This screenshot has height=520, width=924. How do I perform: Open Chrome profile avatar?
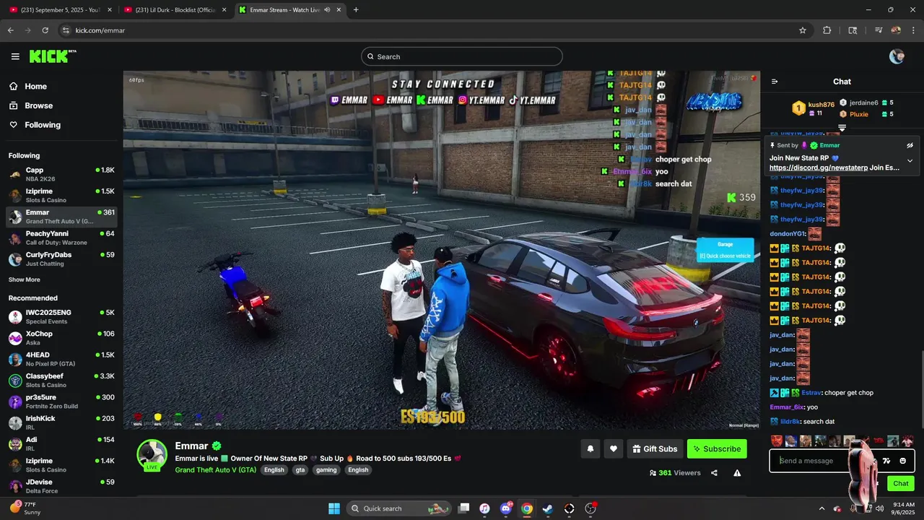tap(896, 30)
